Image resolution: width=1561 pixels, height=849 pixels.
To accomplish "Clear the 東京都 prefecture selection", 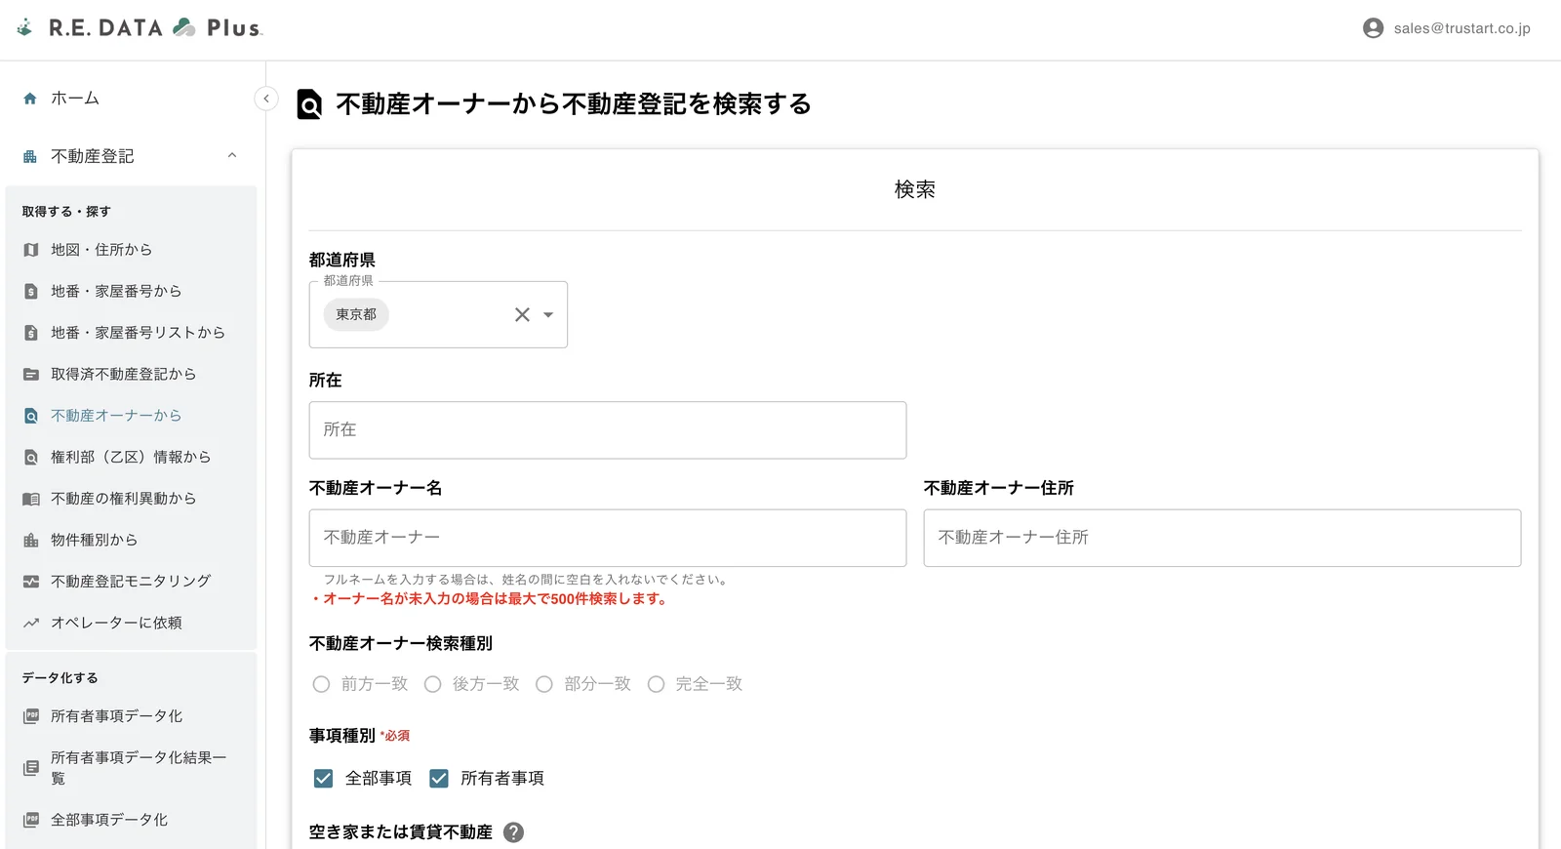I will point(522,314).
